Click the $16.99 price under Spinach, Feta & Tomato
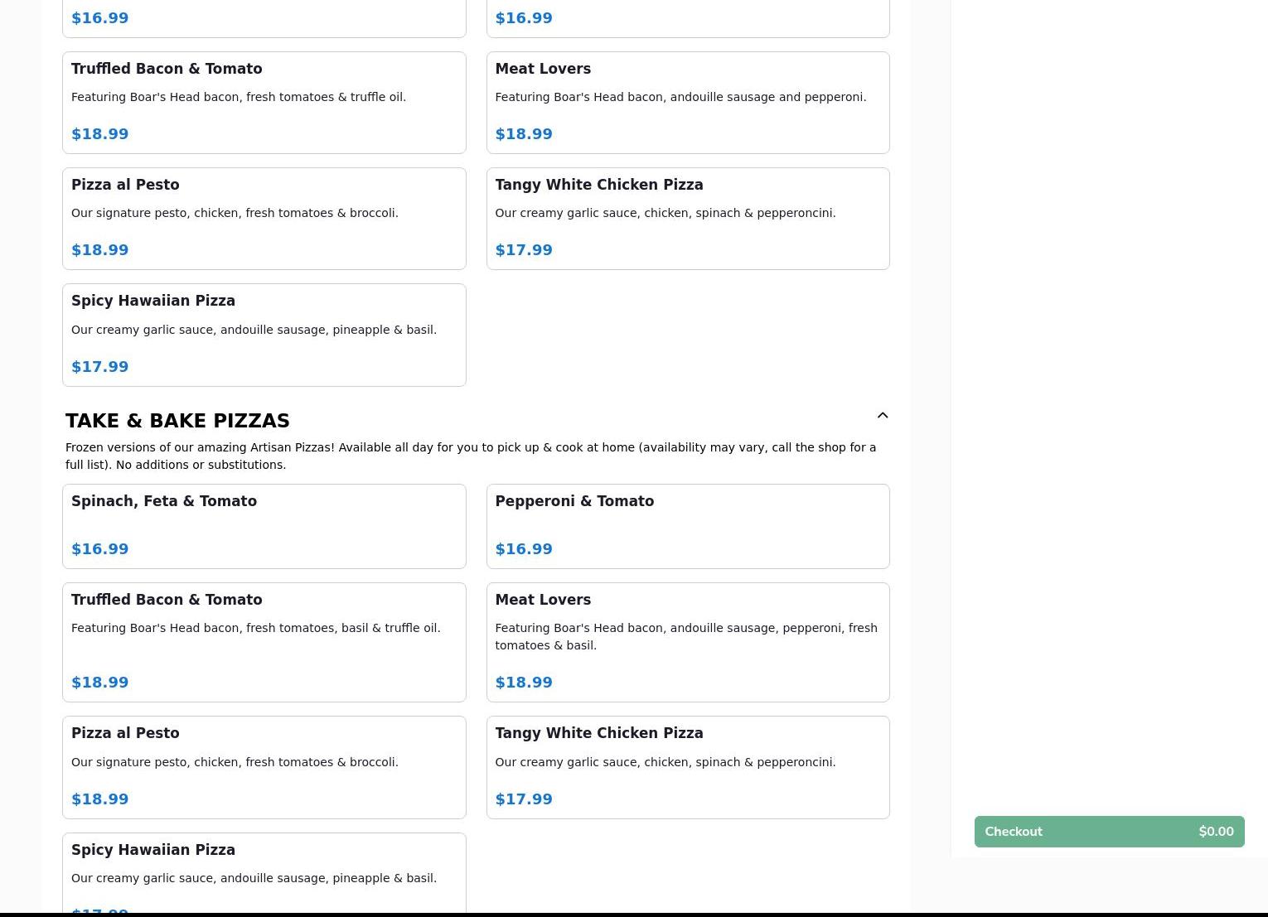Viewport: 1268px width, 917px height. (100, 549)
